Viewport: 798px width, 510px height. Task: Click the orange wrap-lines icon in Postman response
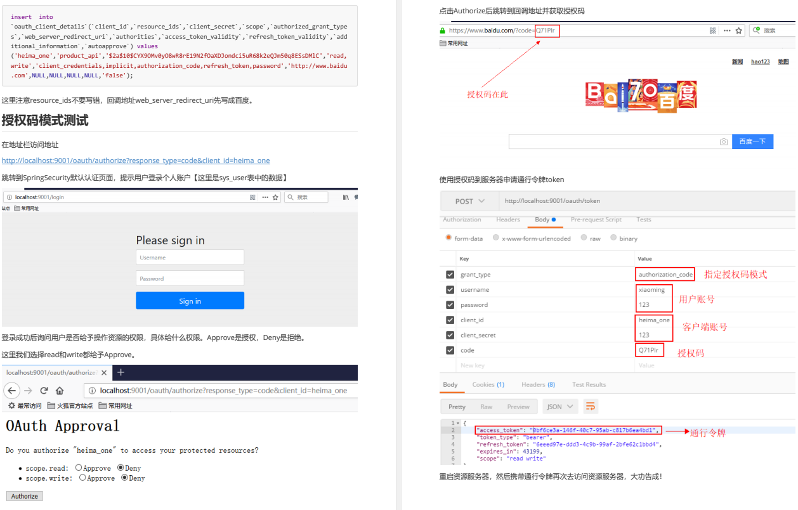click(591, 406)
